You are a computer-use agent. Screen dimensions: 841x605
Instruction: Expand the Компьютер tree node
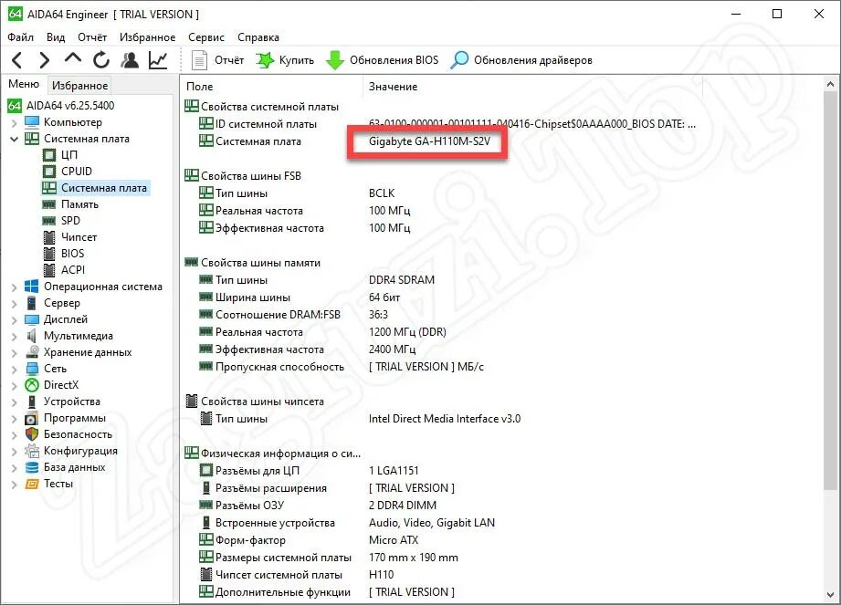(x=14, y=122)
